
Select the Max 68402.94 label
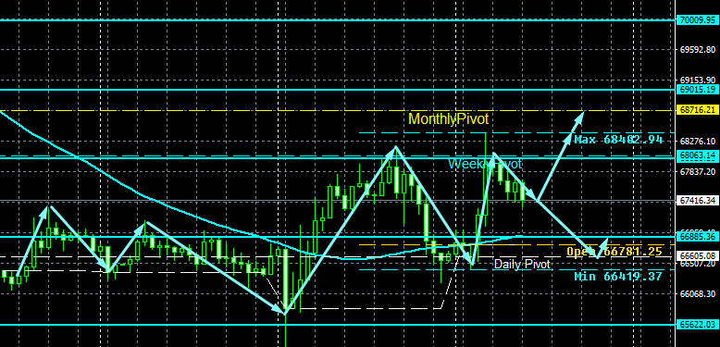[618, 140]
